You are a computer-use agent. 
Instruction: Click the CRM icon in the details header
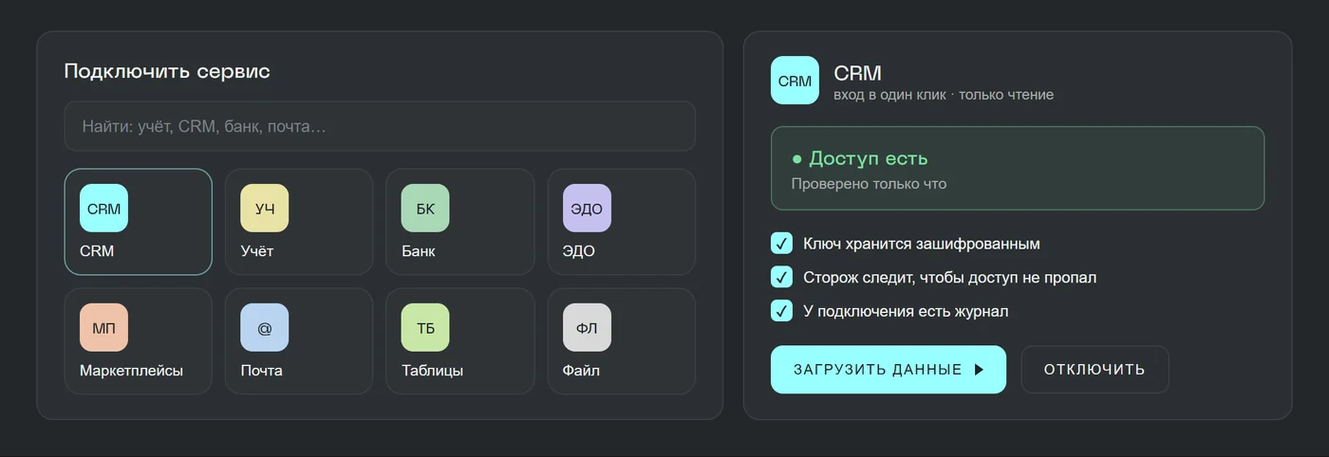pyautogui.click(x=795, y=81)
